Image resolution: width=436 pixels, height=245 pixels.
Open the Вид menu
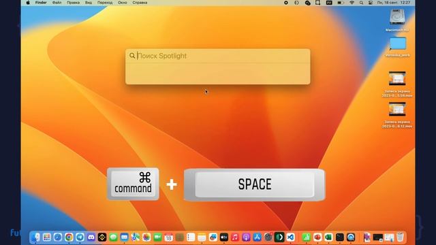pos(89,3)
